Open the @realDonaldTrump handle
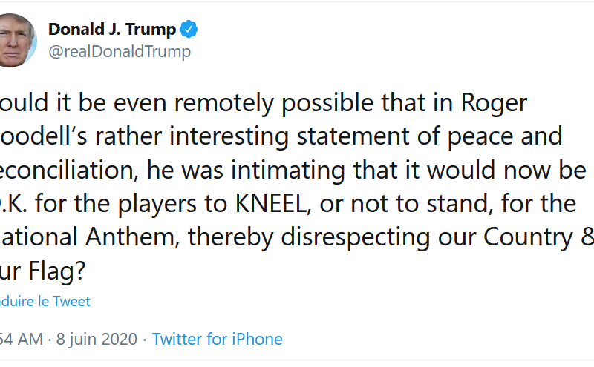This screenshot has height=367, width=594. (x=119, y=51)
